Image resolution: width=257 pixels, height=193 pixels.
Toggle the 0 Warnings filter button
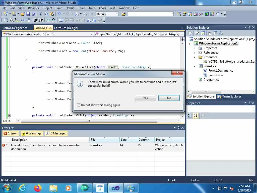pos(31,133)
